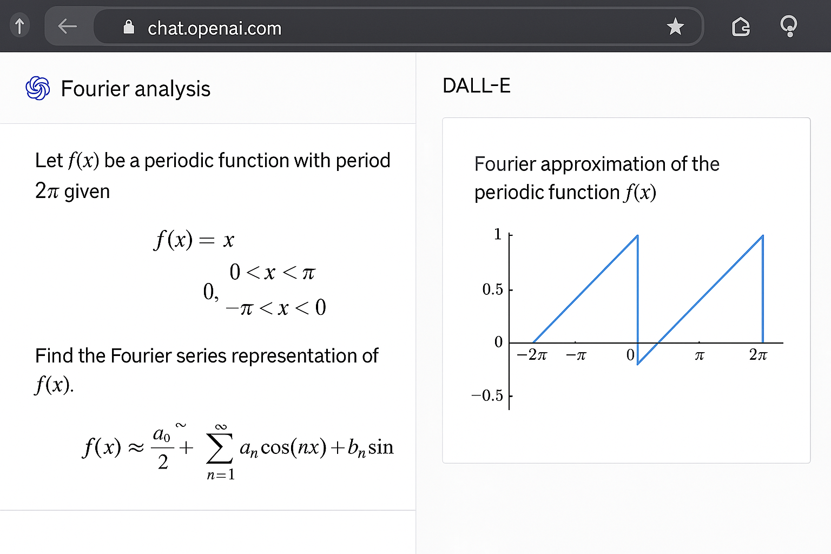Click the padlock site security icon
Viewport: 831px width, 554px height.
[x=129, y=27]
